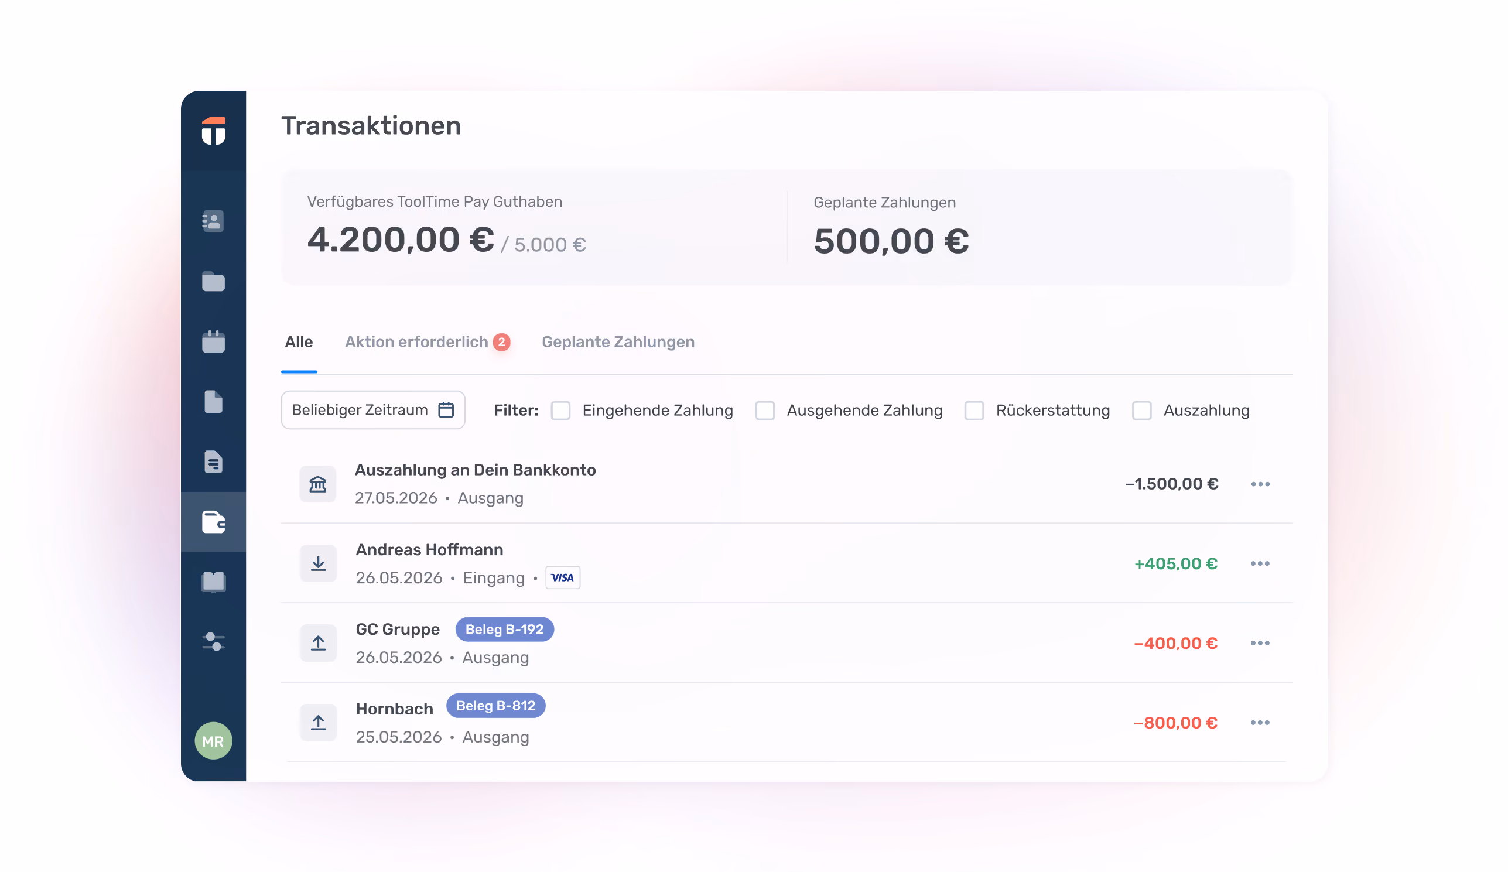Click the −1.500,00 € amount
Image resolution: width=1508 pixels, height=872 pixels.
tap(1172, 484)
